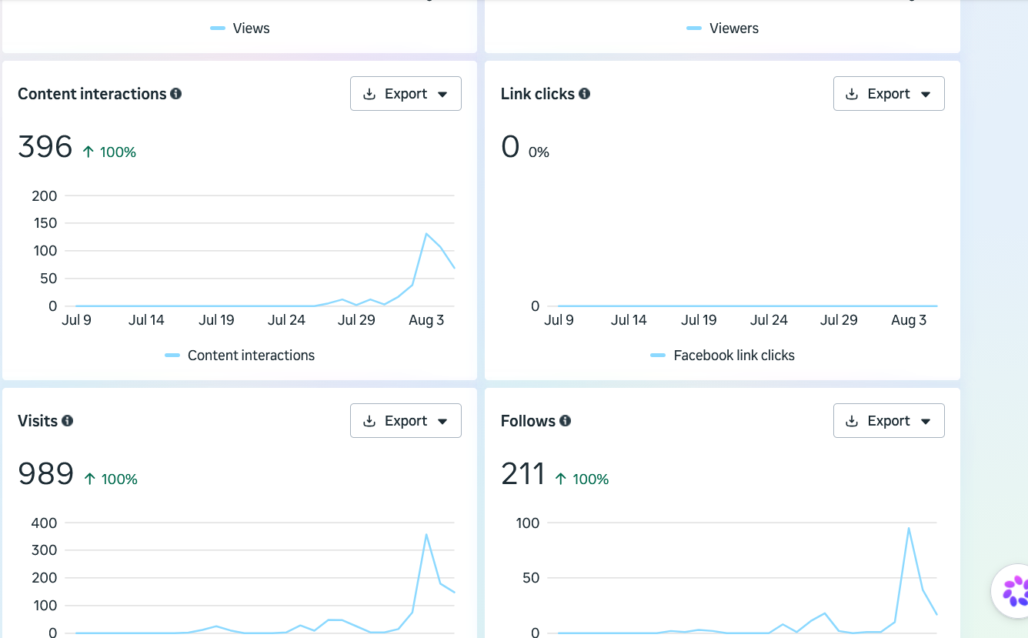The image size is (1028, 638).
Task: Click the peak of the Content interactions line
Action: pos(426,233)
